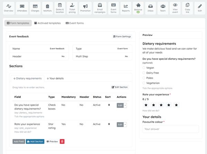Expand Edit dropdown for Rate your experience

click(125, 124)
